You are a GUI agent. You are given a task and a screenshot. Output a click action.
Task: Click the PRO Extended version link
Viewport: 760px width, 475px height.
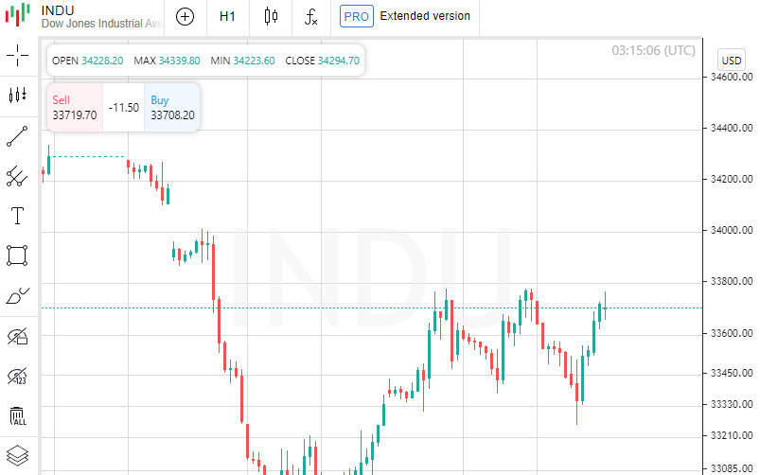click(406, 16)
